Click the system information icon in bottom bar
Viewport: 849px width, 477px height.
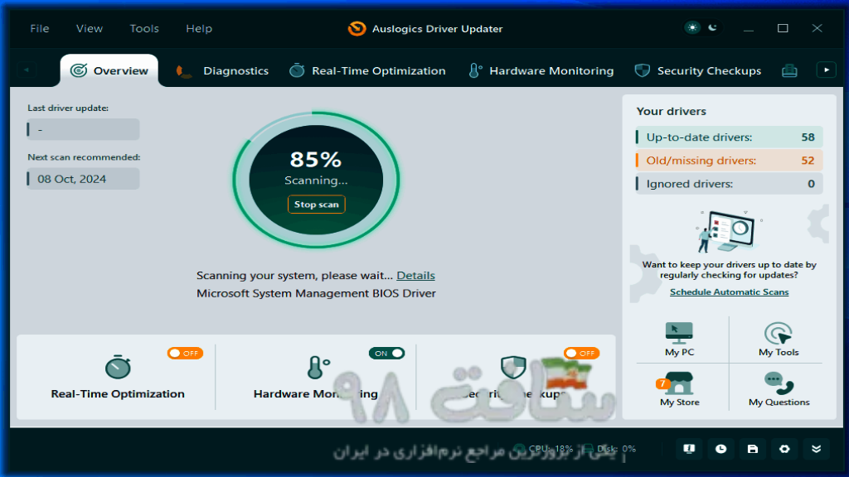pos(689,449)
